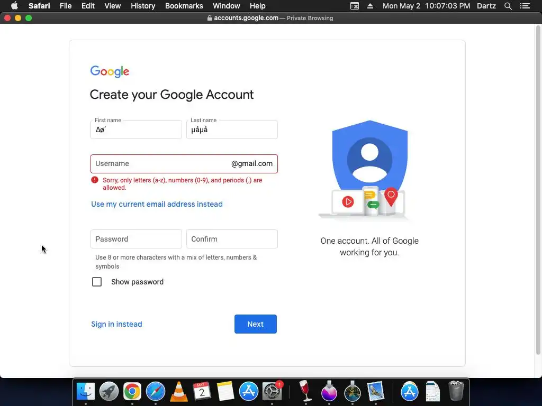Click the page vertical scrollbar
Image resolution: width=542 pixels, height=406 pixels.
pos(538,190)
